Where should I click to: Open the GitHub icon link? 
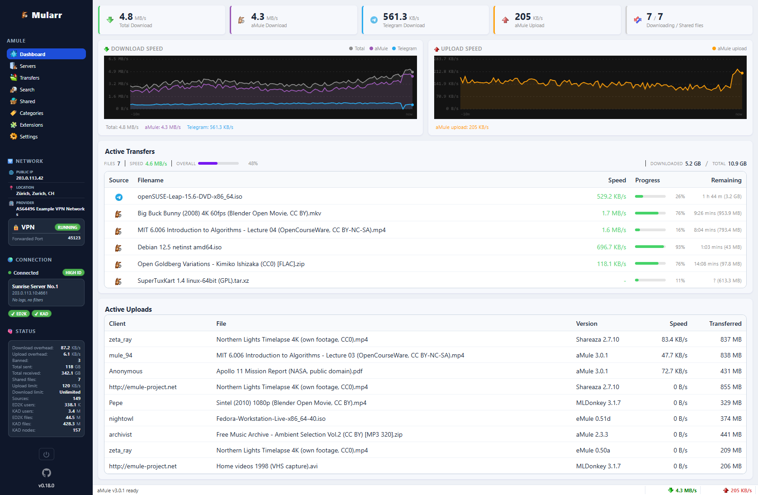pos(46,473)
